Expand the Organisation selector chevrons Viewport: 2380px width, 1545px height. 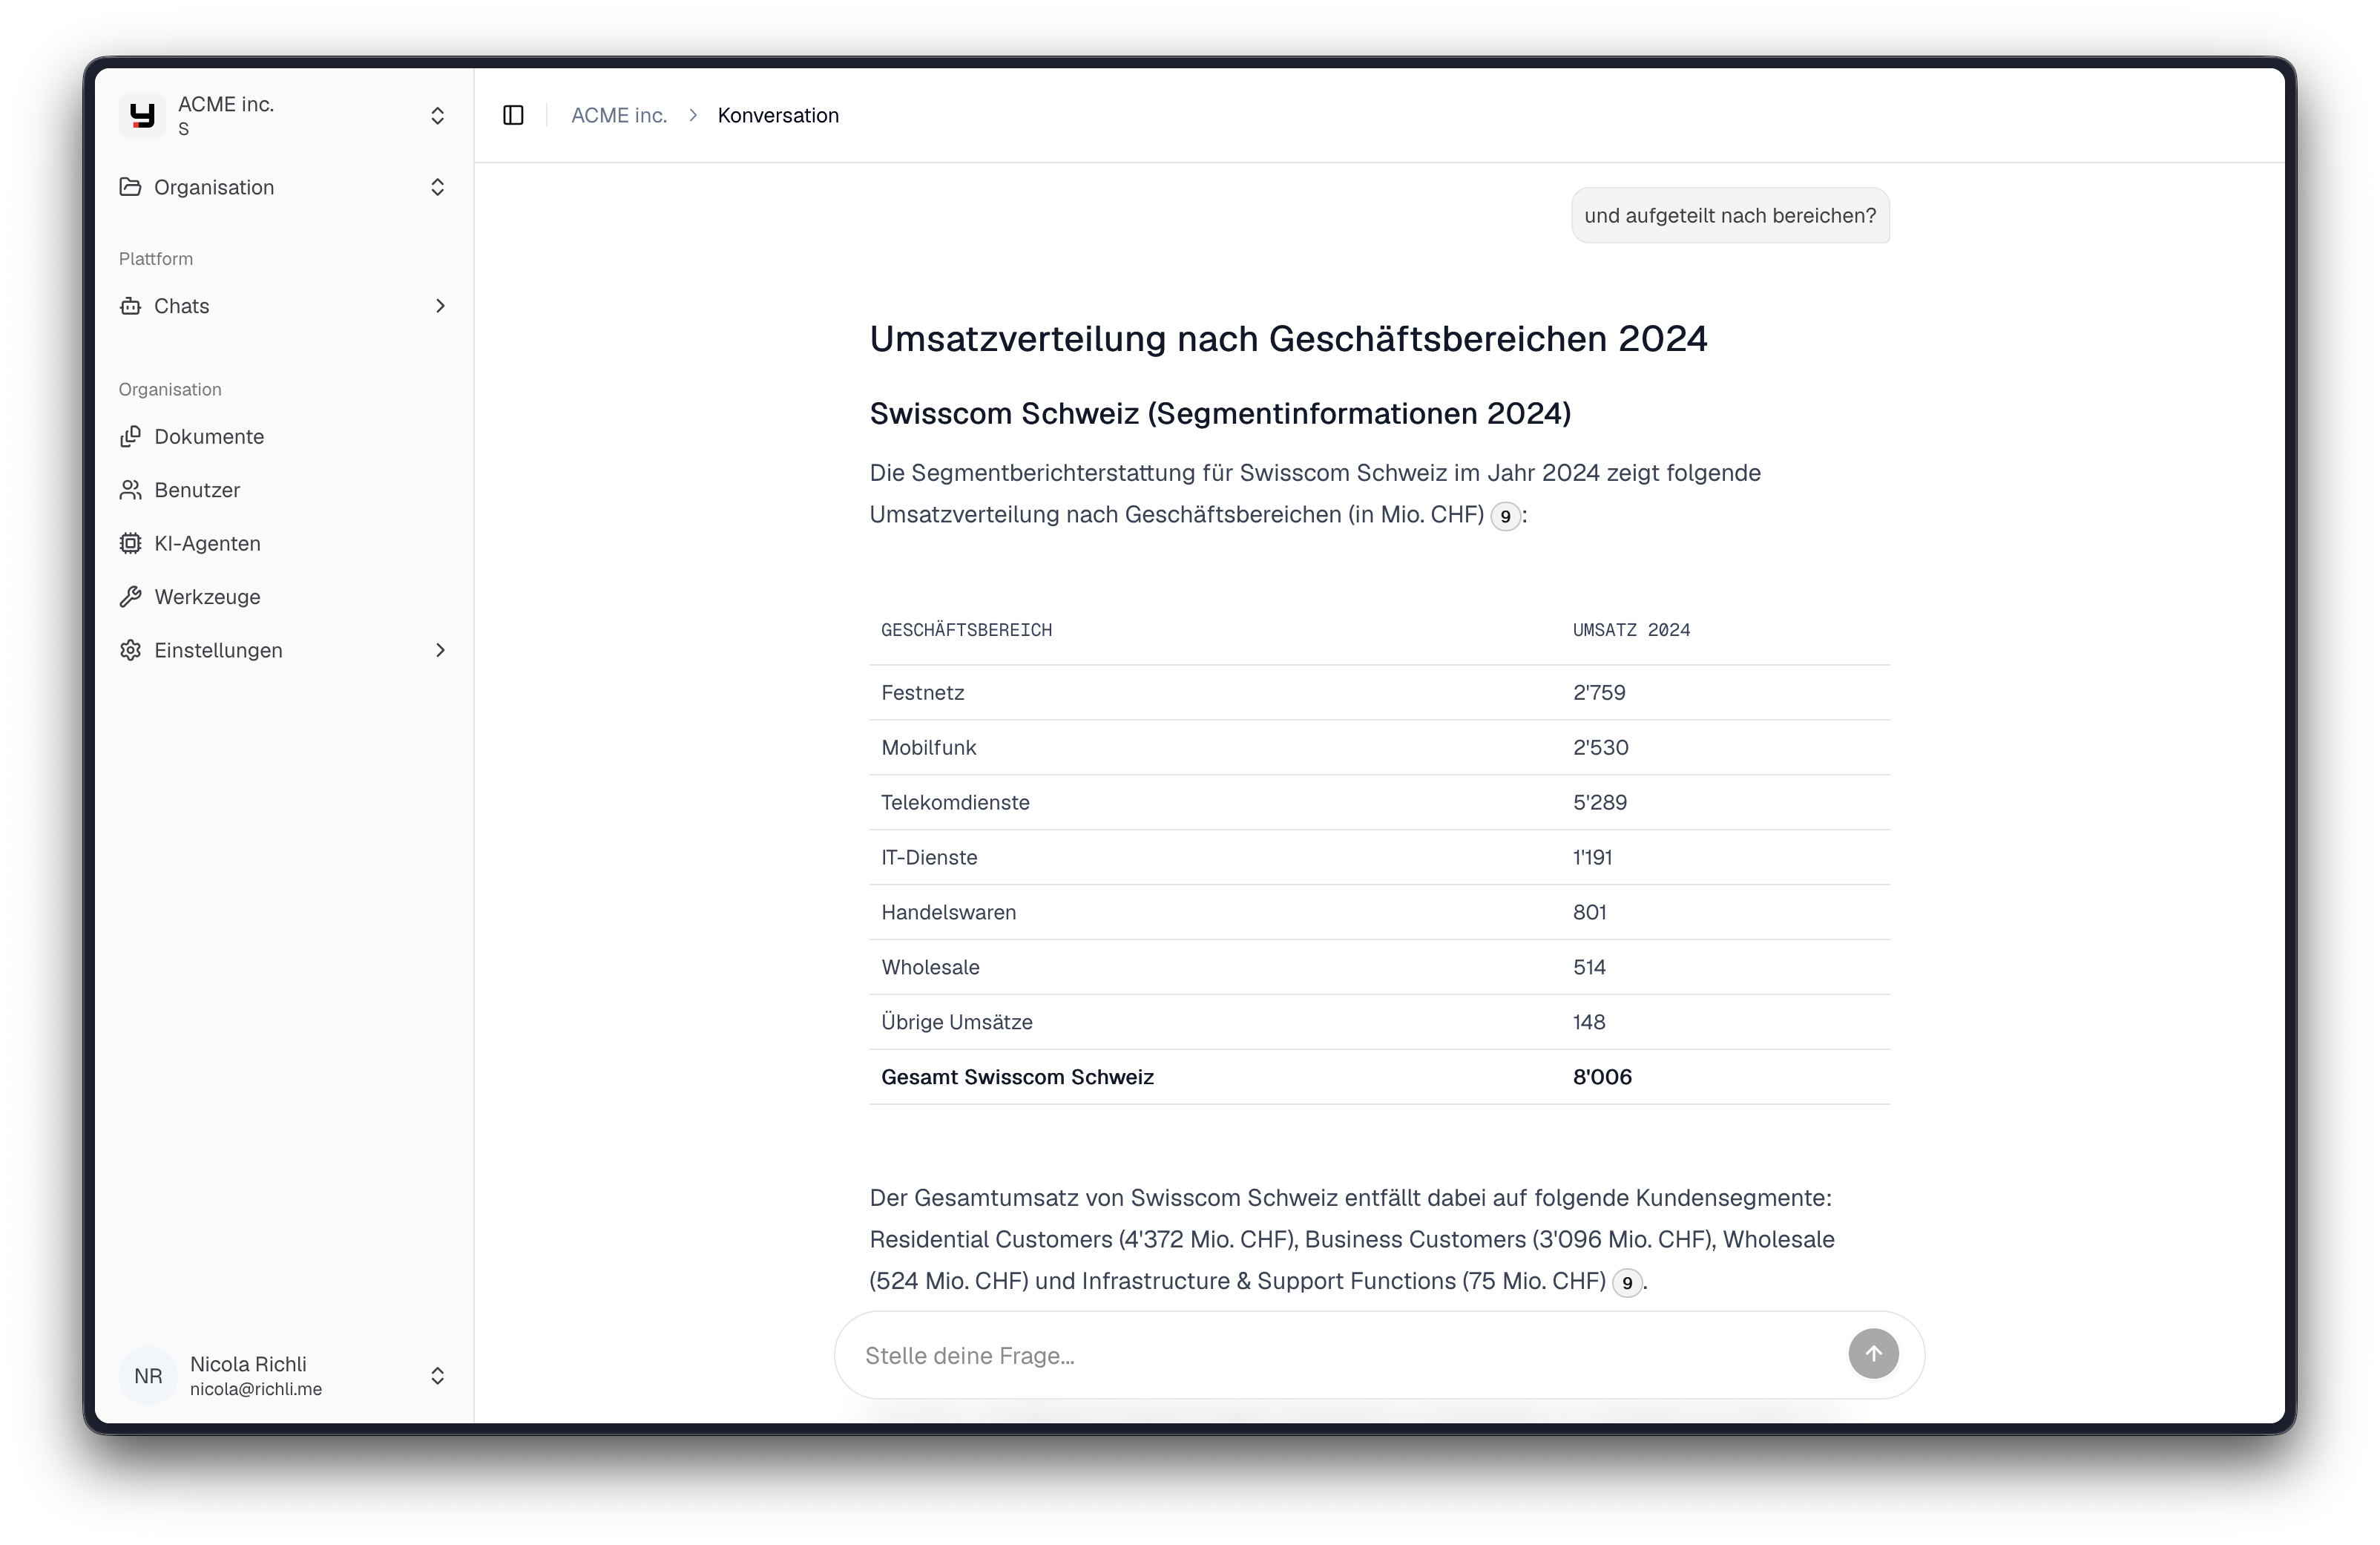[437, 187]
